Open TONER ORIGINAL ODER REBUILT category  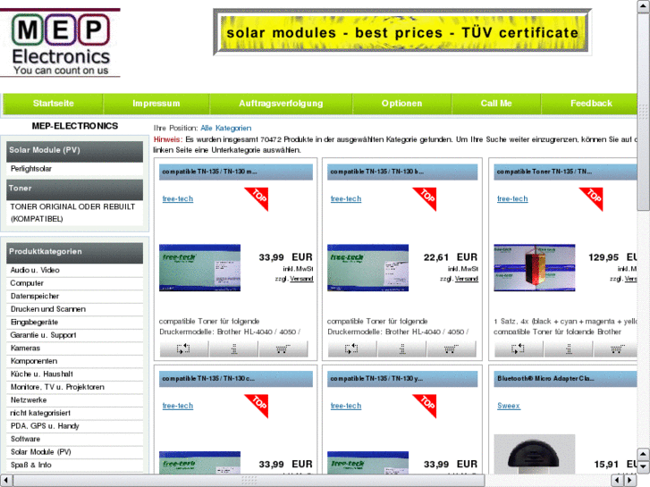[x=74, y=213]
